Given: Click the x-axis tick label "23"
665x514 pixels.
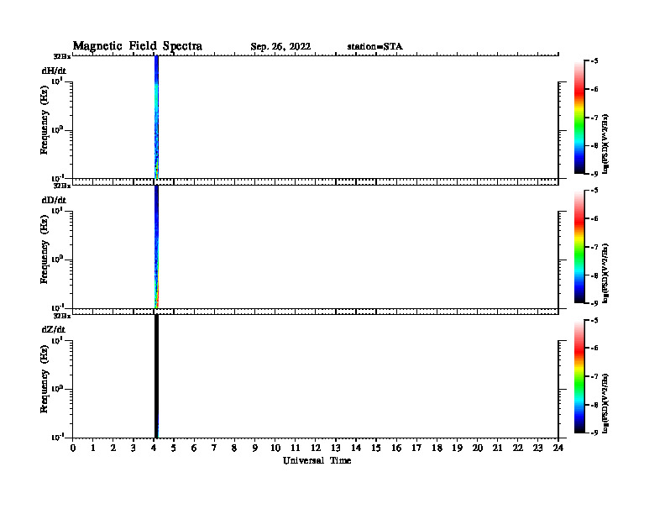Looking at the screenshot, I should click(537, 448).
